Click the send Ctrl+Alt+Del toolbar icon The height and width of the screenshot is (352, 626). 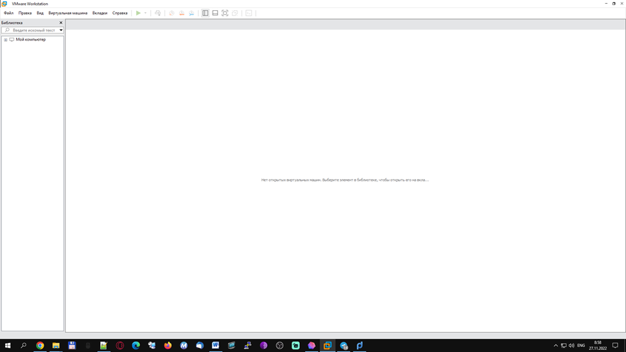[x=158, y=13]
